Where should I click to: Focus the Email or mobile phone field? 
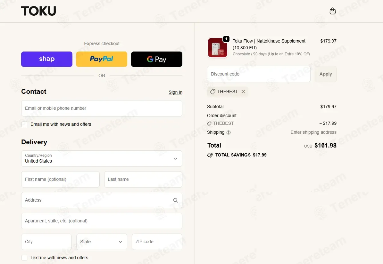(x=102, y=108)
